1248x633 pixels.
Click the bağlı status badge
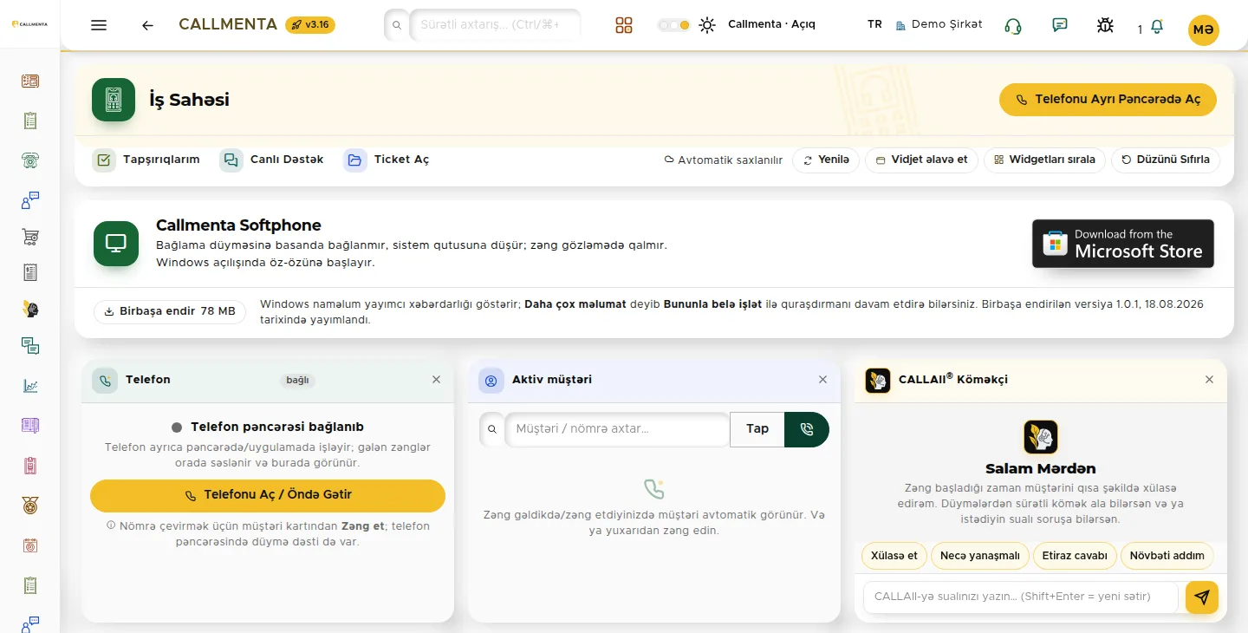[x=297, y=380]
